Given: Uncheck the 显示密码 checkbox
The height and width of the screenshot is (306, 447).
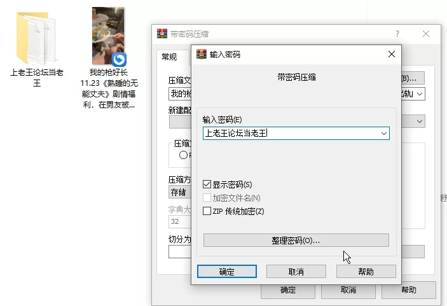Looking at the screenshot, I should point(207,184).
